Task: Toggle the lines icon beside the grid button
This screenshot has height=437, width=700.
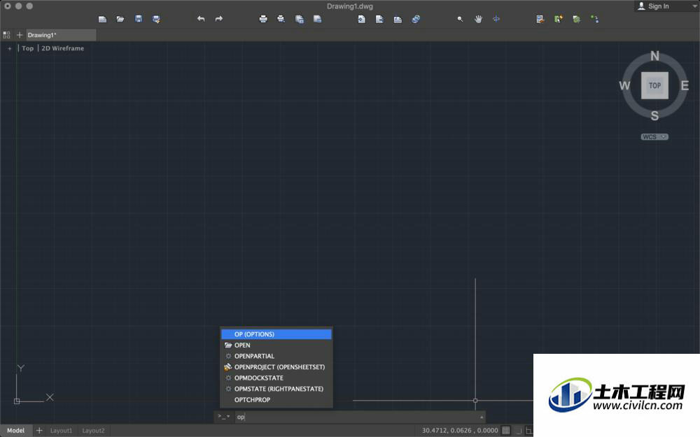Action: pyautogui.click(x=518, y=430)
